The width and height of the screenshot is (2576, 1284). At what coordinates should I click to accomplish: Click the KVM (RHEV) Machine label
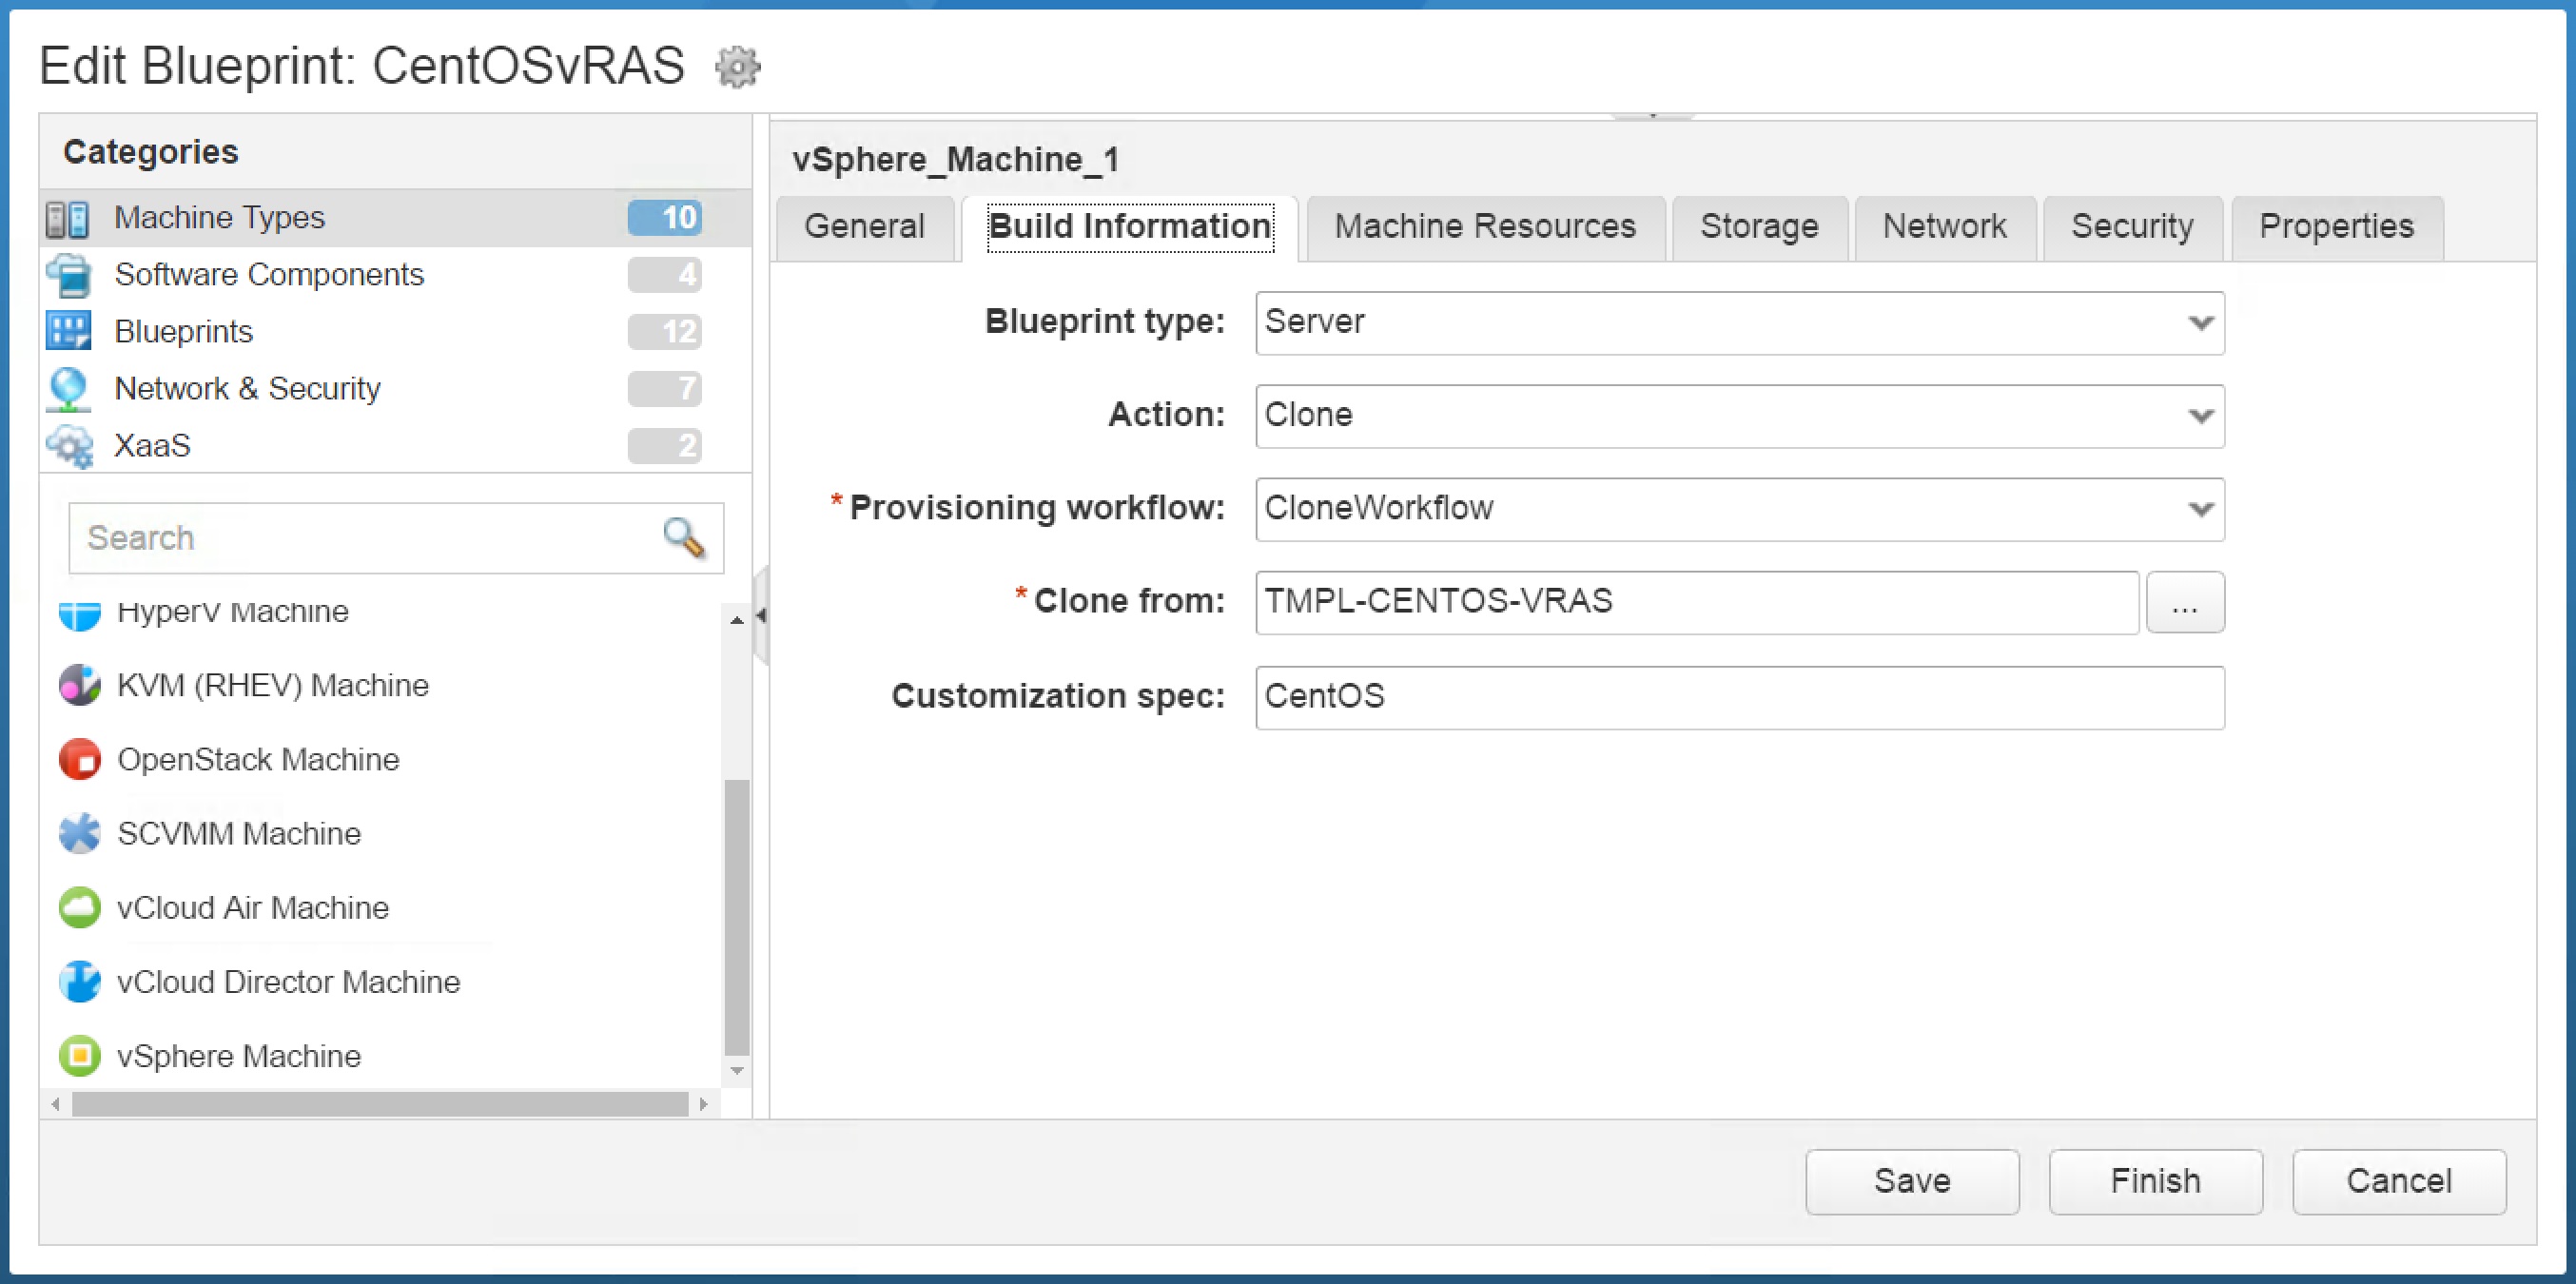pyautogui.click(x=273, y=685)
